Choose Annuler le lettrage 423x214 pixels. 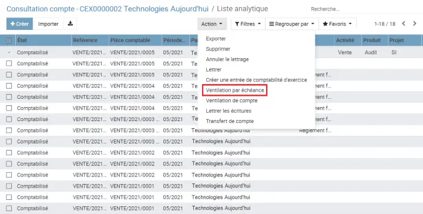point(227,59)
